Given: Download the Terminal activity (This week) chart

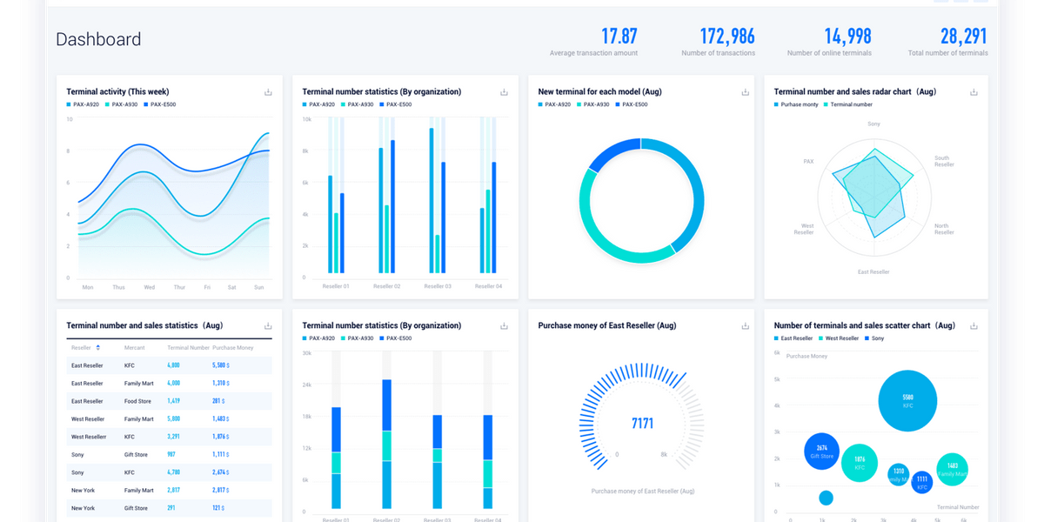Looking at the screenshot, I should 268,92.
